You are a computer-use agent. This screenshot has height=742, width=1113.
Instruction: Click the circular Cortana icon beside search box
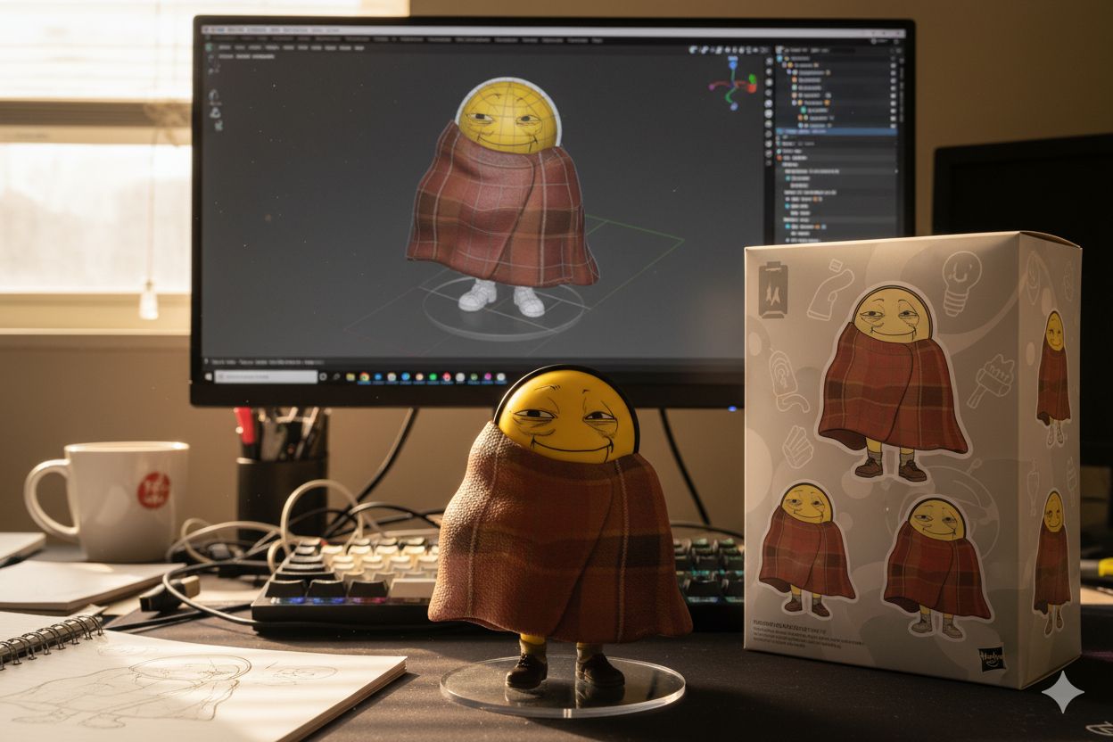point(323,376)
